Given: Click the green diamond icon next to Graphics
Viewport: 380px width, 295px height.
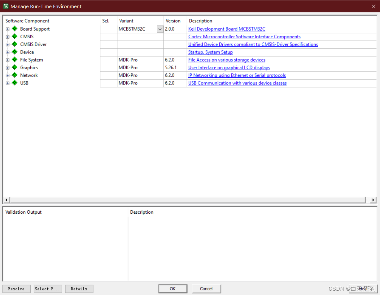Looking at the screenshot, I should [x=15, y=67].
